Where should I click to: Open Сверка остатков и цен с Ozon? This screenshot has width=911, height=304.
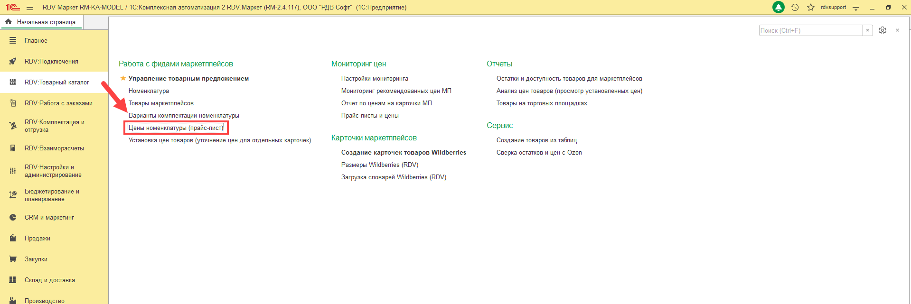click(x=539, y=153)
